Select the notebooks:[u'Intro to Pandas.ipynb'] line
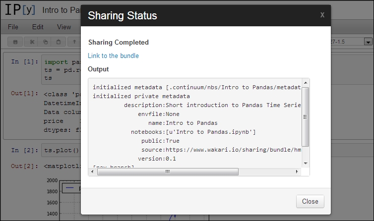 [193, 132]
